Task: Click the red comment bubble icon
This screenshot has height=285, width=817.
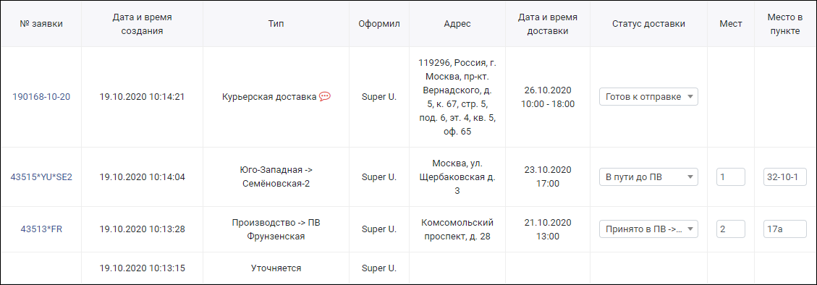Action: (325, 96)
